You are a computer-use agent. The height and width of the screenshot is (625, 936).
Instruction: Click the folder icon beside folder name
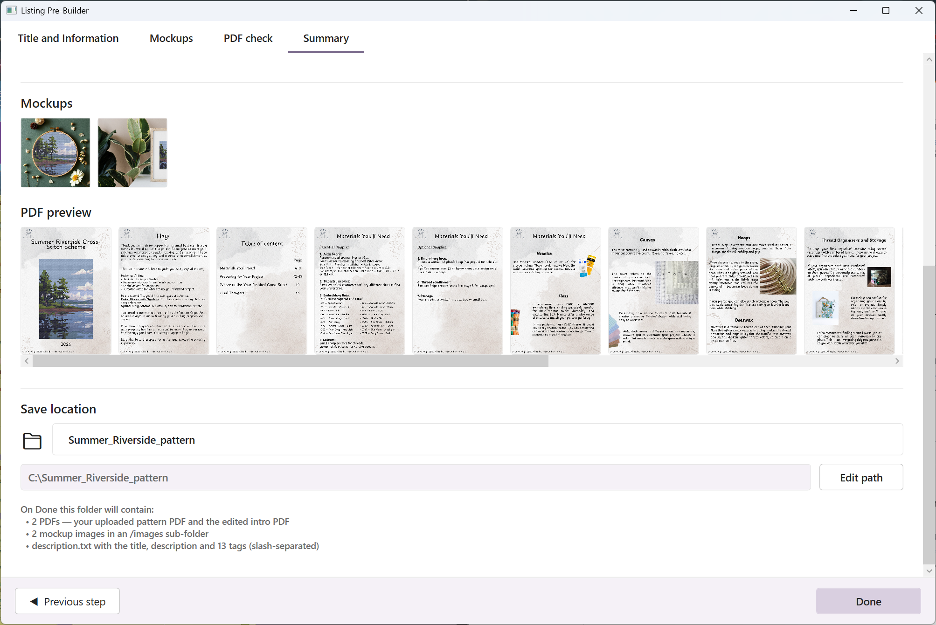click(32, 440)
